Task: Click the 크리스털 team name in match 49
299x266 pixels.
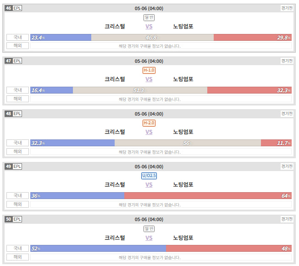Action: point(115,184)
